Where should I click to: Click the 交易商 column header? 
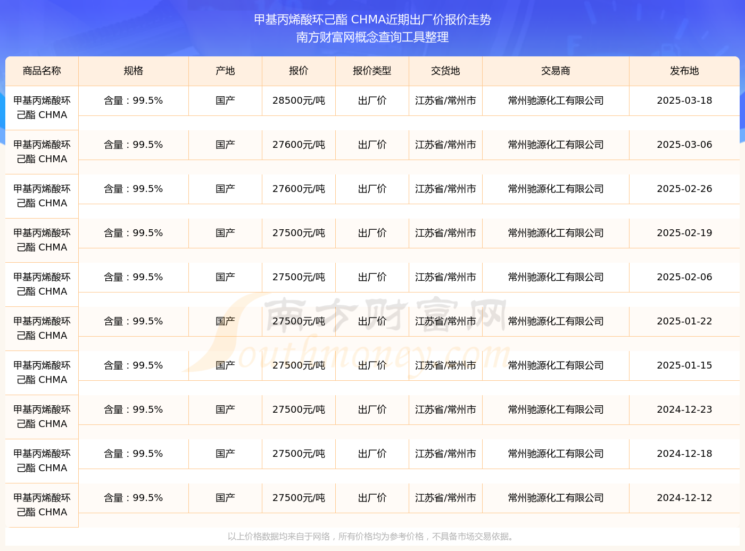click(556, 71)
